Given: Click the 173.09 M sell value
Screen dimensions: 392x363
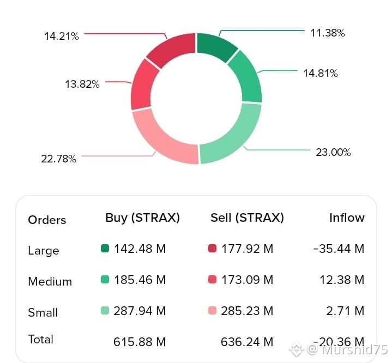Looking at the screenshot, I should point(248,280).
